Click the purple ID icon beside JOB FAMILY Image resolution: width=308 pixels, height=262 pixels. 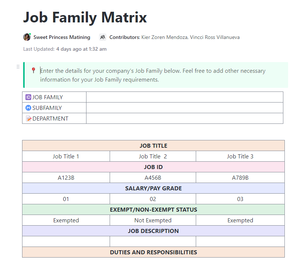28,97
